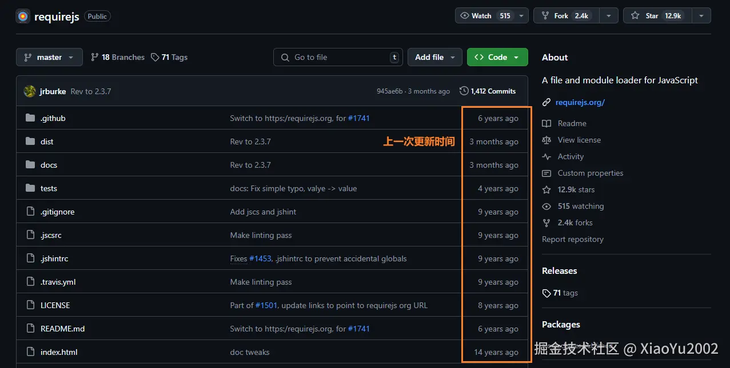Click the 'doc tweaks' commit message

(250, 352)
